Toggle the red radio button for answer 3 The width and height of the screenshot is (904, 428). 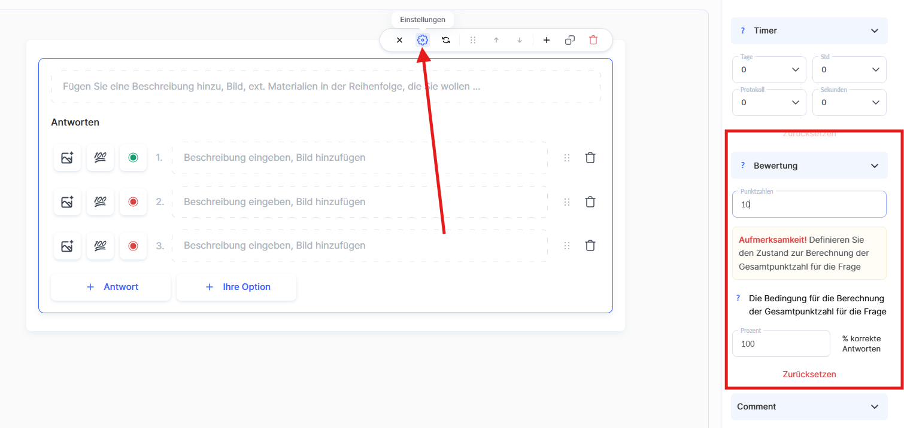click(133, 246)
